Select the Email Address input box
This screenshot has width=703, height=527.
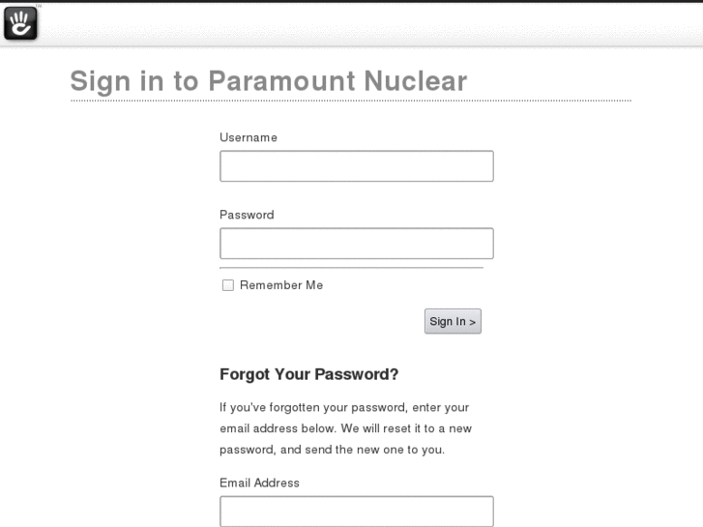pos(356,512)
